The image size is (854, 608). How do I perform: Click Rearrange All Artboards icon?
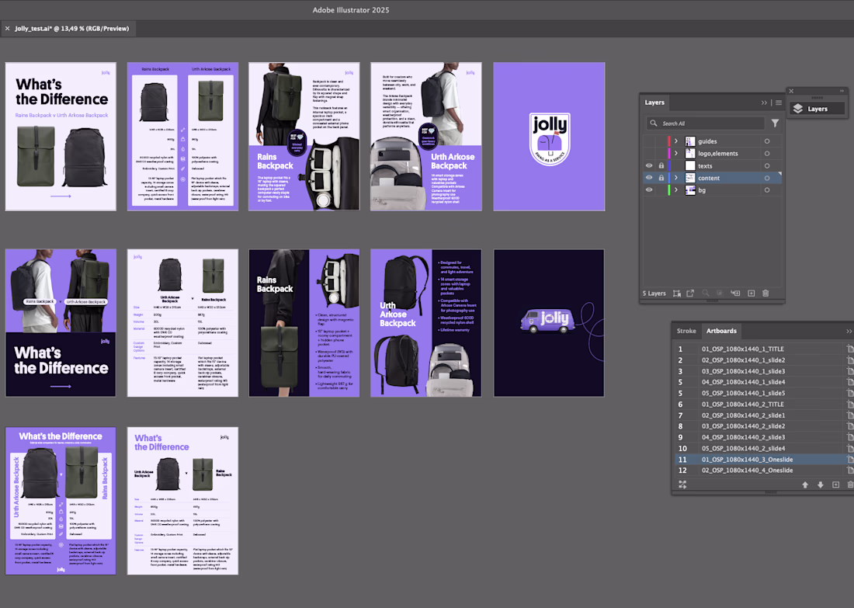click(x=682, y=485)
